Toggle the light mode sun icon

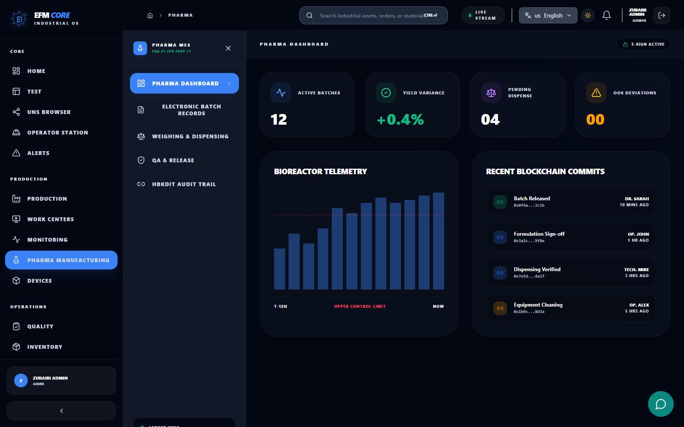coord(587,15)
